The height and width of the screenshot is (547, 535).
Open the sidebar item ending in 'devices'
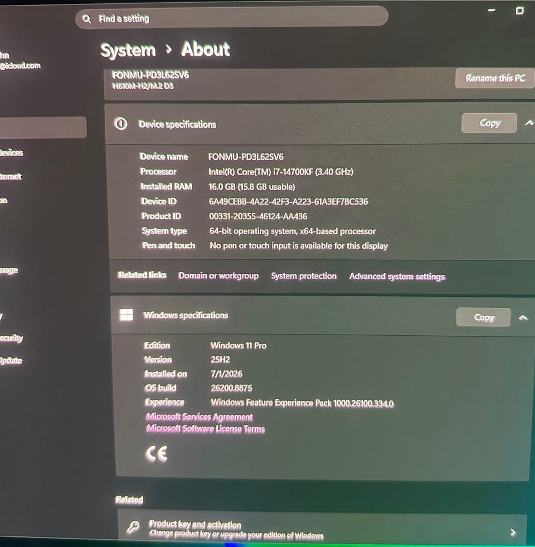point(12,153)
